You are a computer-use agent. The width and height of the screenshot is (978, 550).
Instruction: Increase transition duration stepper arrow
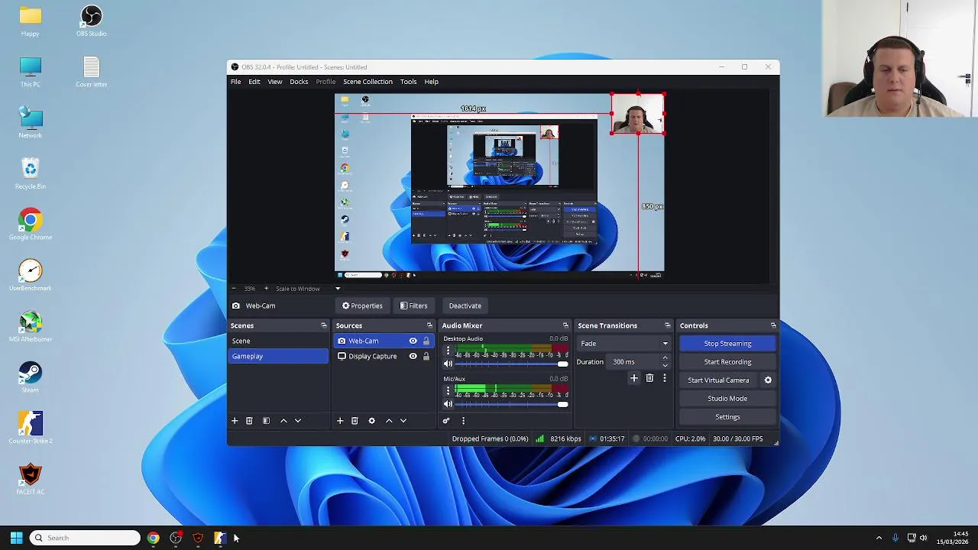point(665,358)
